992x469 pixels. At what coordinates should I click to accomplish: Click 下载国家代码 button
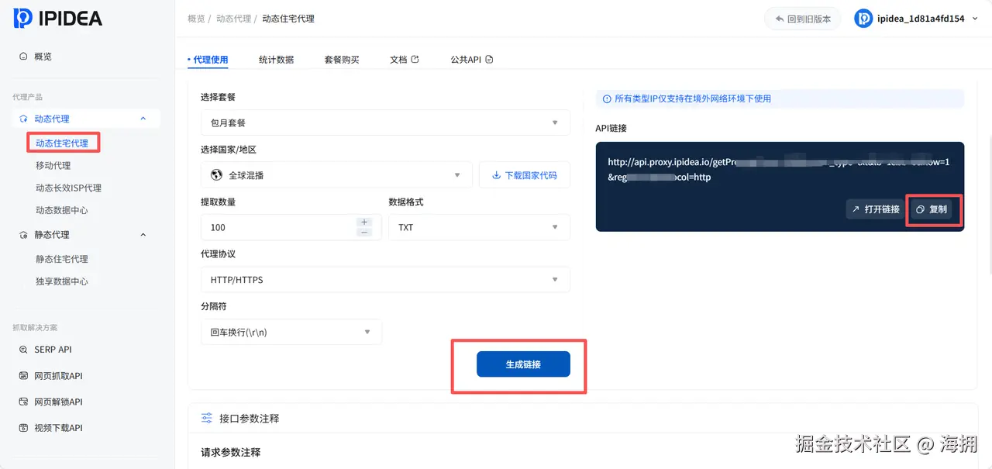[x=525, y=175]
